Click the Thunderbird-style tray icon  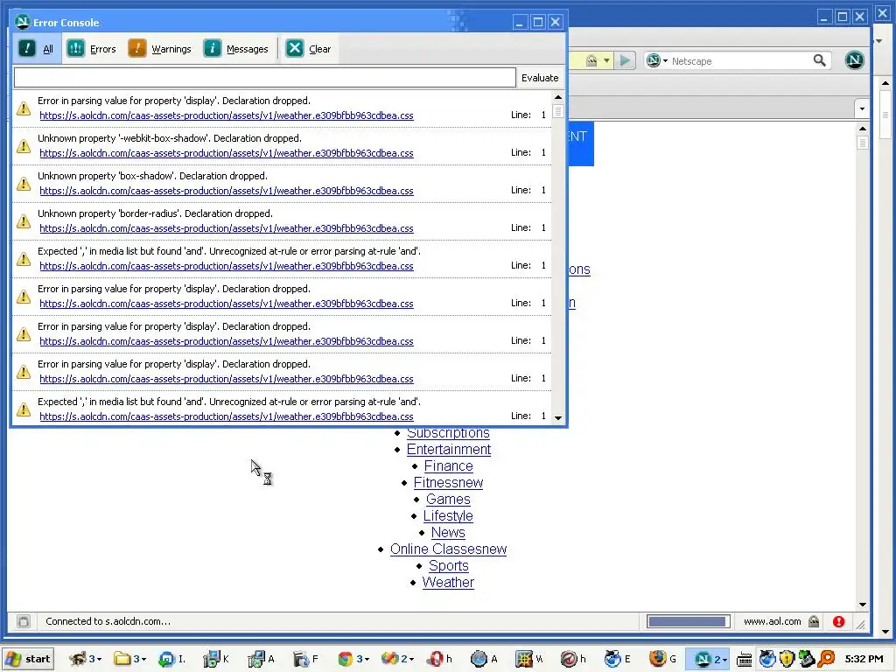[x=767, y=659]
